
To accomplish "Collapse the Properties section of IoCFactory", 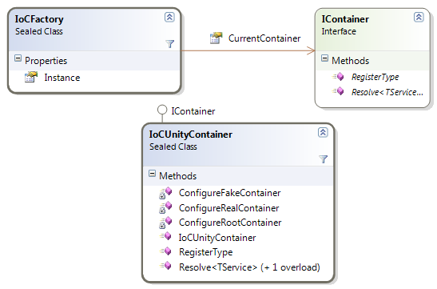I will click(18, 58).
